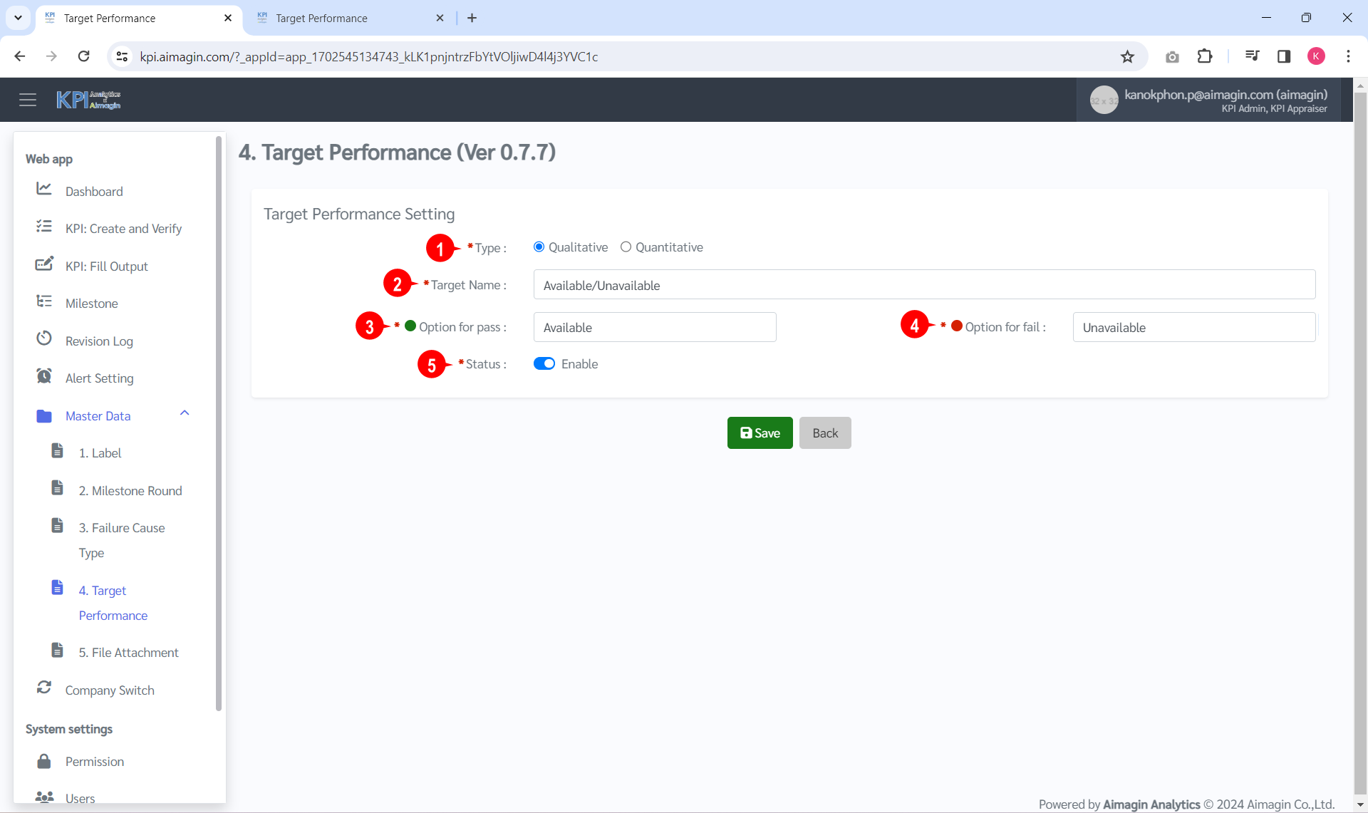The height and width of the screenshot is (813, 1368).
Task: Open the hamburger navigation menu
Action: click(28, 99)
